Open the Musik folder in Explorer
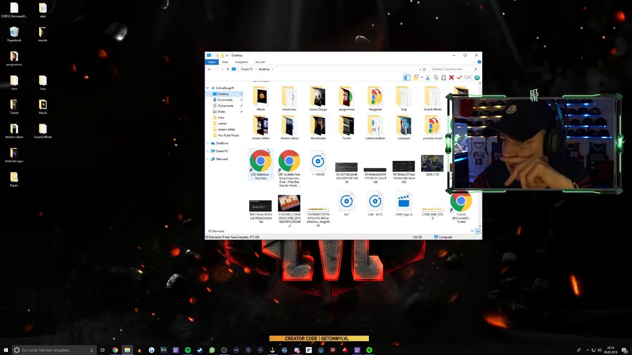 pyautogui.click(x=261, y=98)
